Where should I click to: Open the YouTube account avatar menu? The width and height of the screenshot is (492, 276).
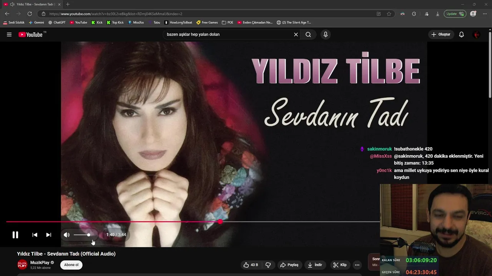[x=477, y=34]
